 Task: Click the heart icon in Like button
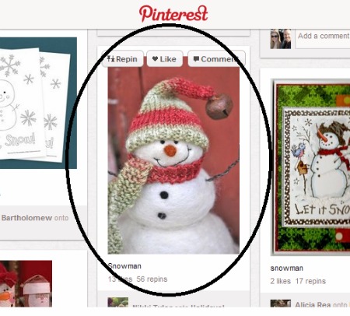pyautogui.click(x=155, y=59)
